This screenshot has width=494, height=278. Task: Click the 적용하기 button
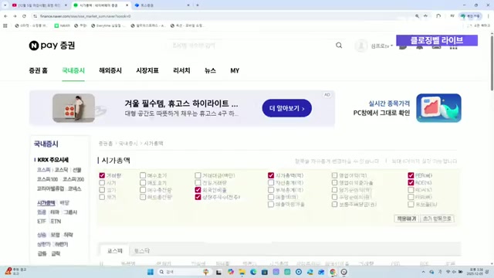tap(407, 219)
